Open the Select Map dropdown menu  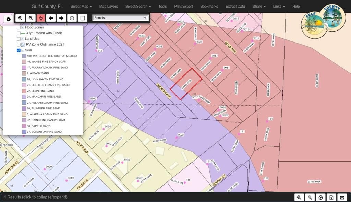coord(81,7)
